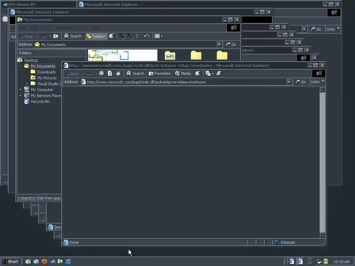
Task: Launch Outlook Express from quick launch bar
Action: [36, 261]
